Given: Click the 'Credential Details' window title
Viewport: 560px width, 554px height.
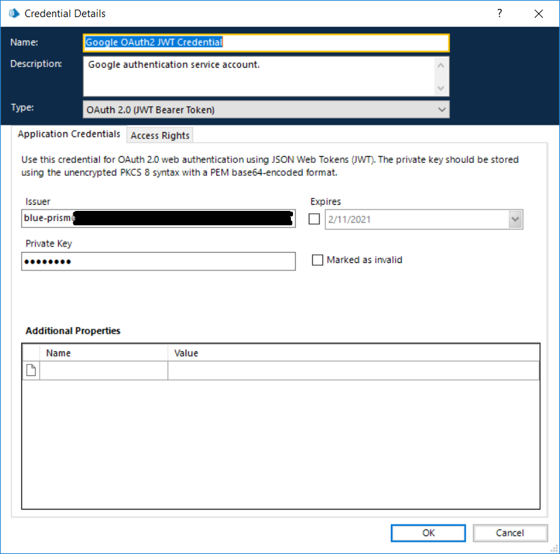Looking at the screenshot, I should (x=65, y=14).
